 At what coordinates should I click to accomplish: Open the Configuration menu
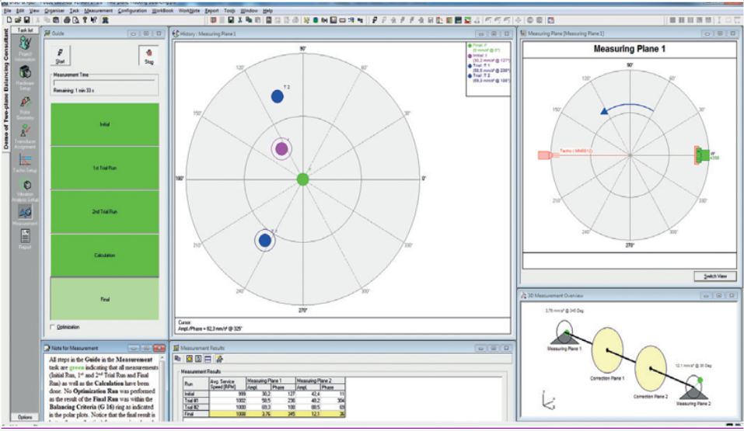[x=132, y=10]
